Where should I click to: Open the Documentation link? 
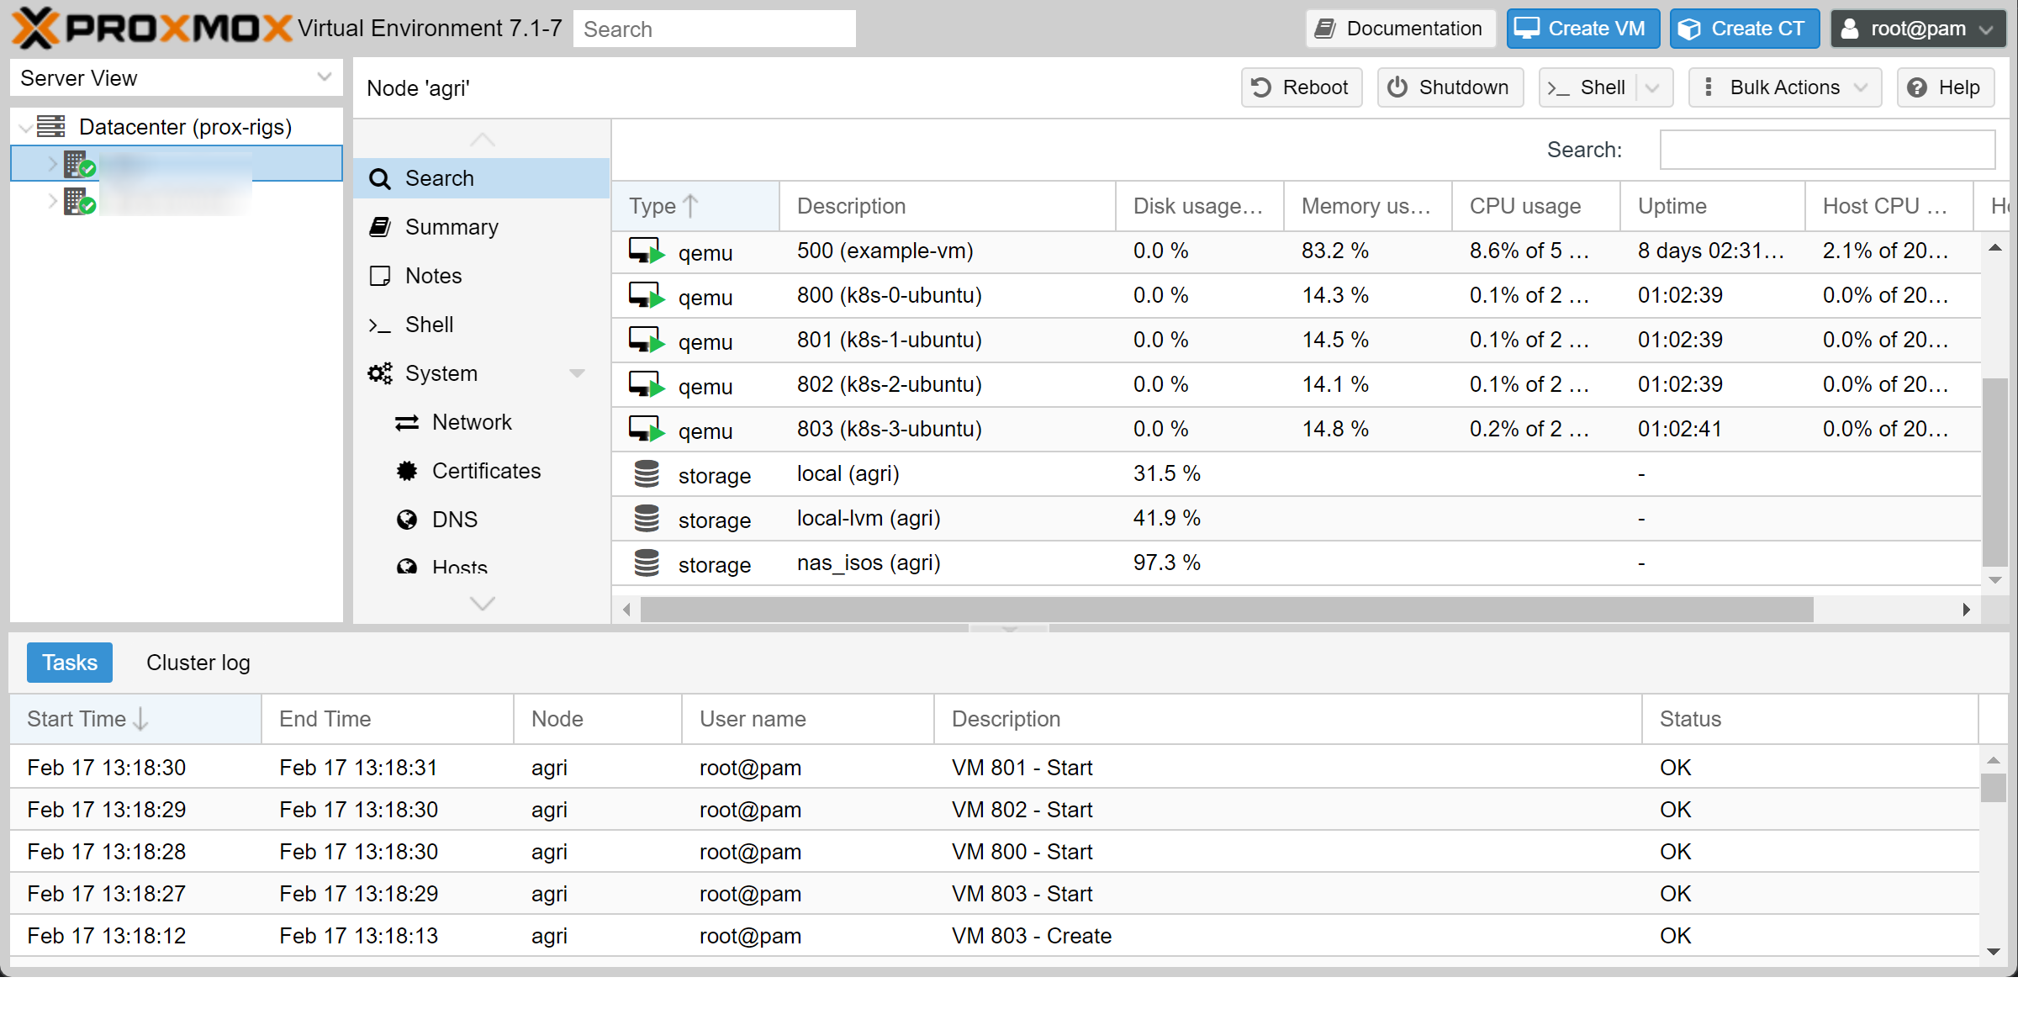coord(1400,29)
